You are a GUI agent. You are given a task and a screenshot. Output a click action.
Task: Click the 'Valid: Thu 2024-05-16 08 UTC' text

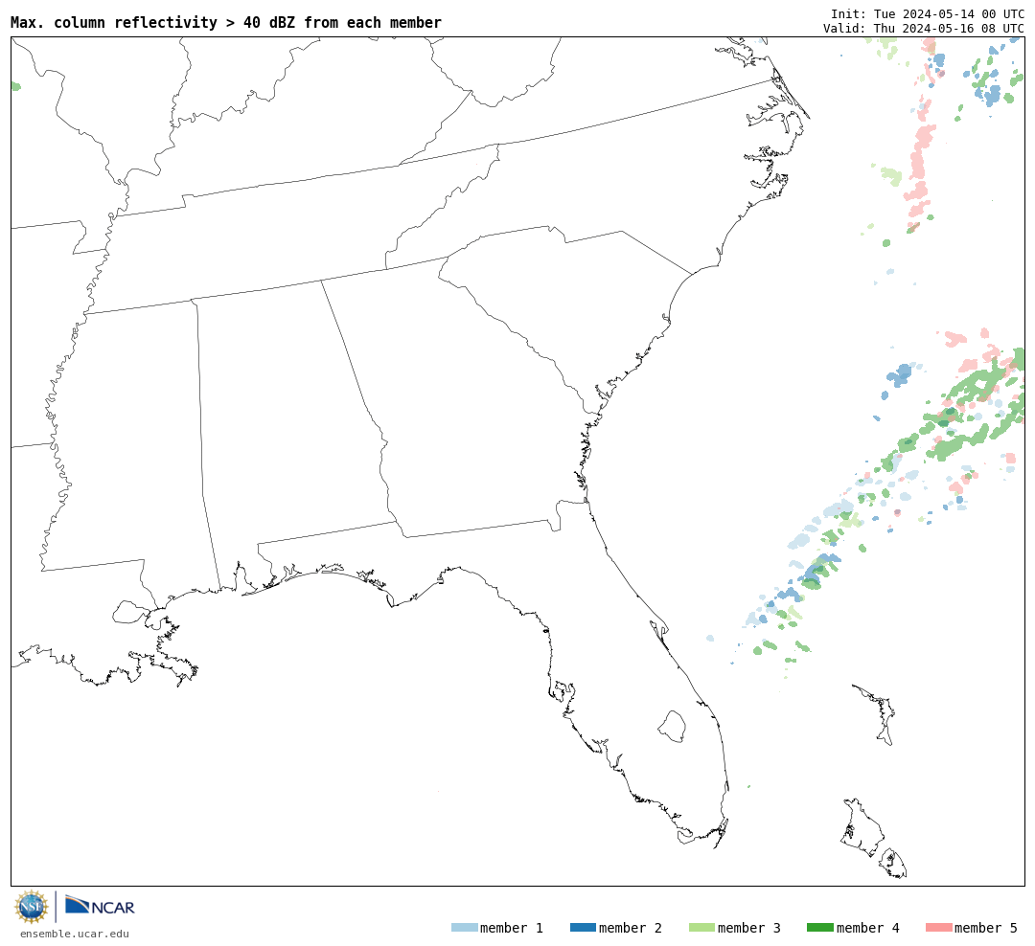924,28
